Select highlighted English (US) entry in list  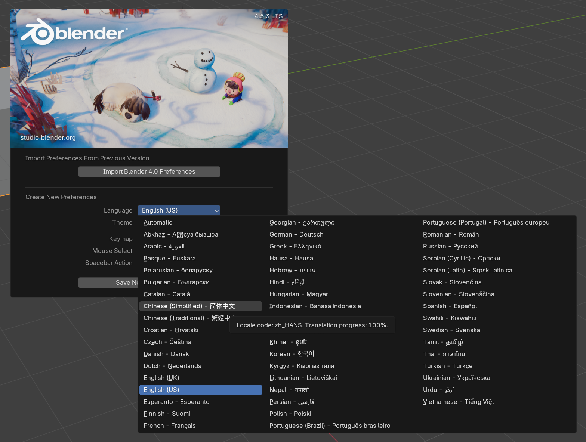(x=201, y=390)
